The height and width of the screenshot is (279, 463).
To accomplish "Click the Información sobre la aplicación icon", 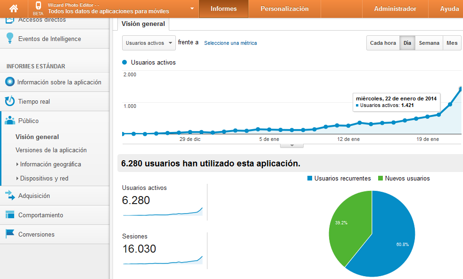I will pyautogui.click(x=10, y=82).
